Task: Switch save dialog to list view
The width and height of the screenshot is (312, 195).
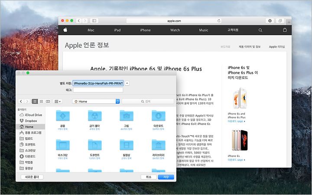Action: (x=42, y=101)
